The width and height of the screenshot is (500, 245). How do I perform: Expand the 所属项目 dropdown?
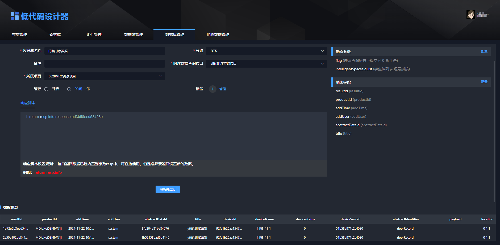tap(105, 76)
